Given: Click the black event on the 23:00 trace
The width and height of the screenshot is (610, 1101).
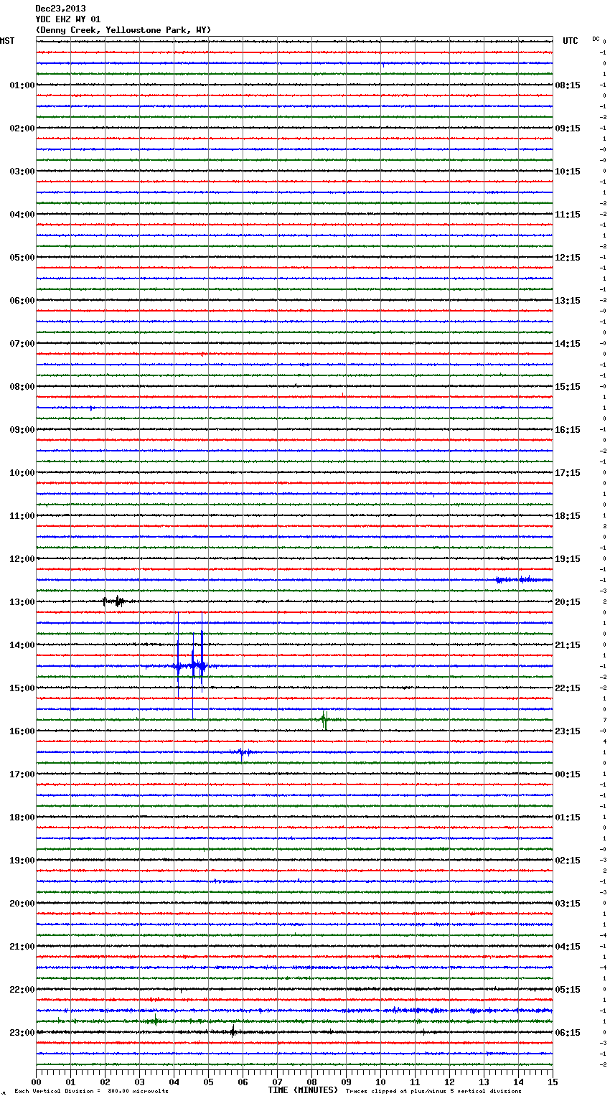Looking at the screenshot, I should tap(233, 1031).
